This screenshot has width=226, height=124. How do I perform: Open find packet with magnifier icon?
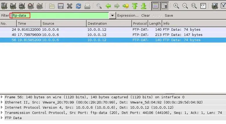click(x=99, y=6)
